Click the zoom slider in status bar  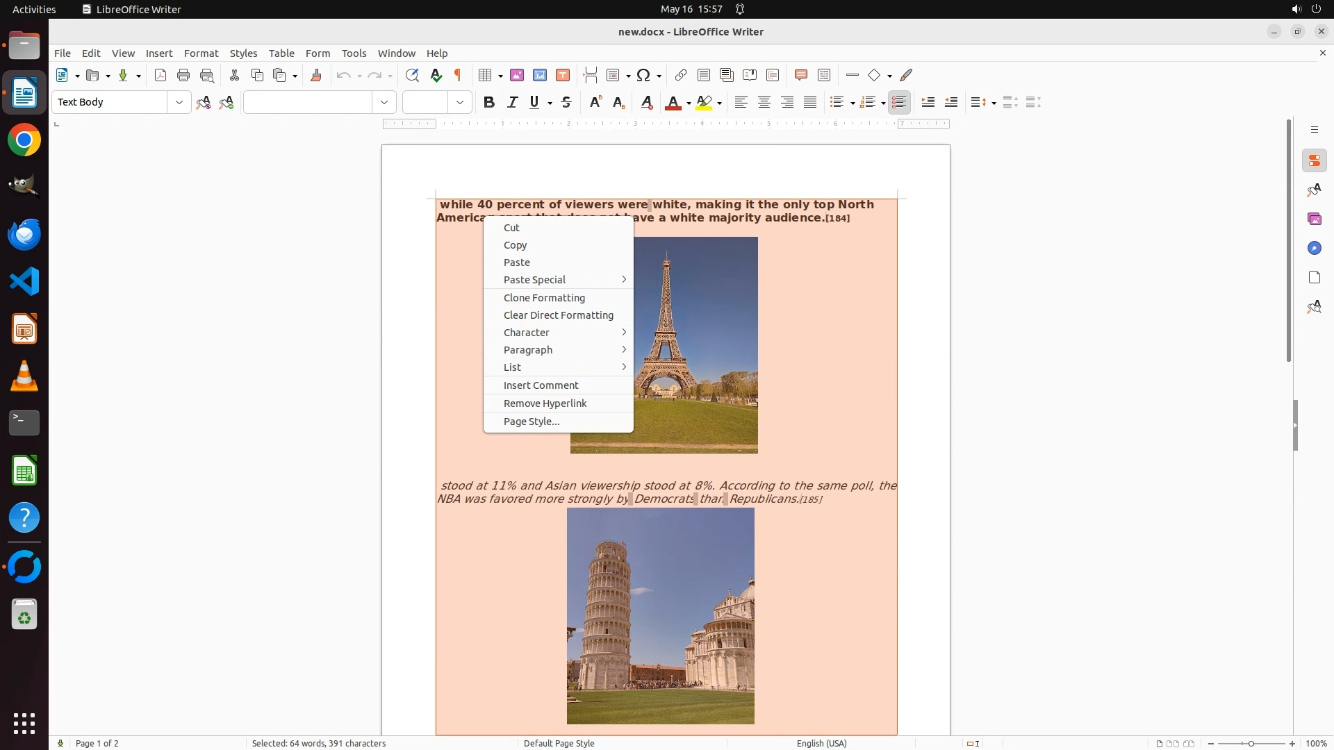(x=1251, y=743)
